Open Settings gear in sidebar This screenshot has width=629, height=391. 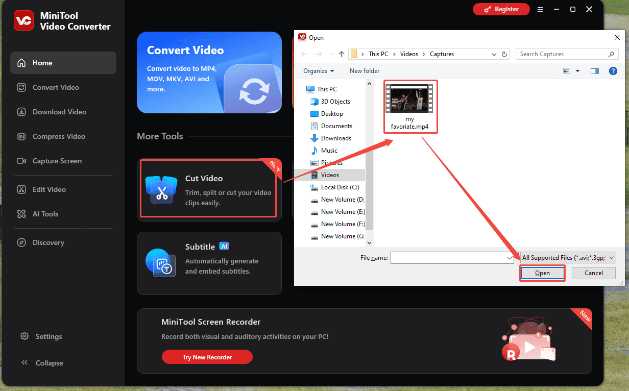pos(41,336)
